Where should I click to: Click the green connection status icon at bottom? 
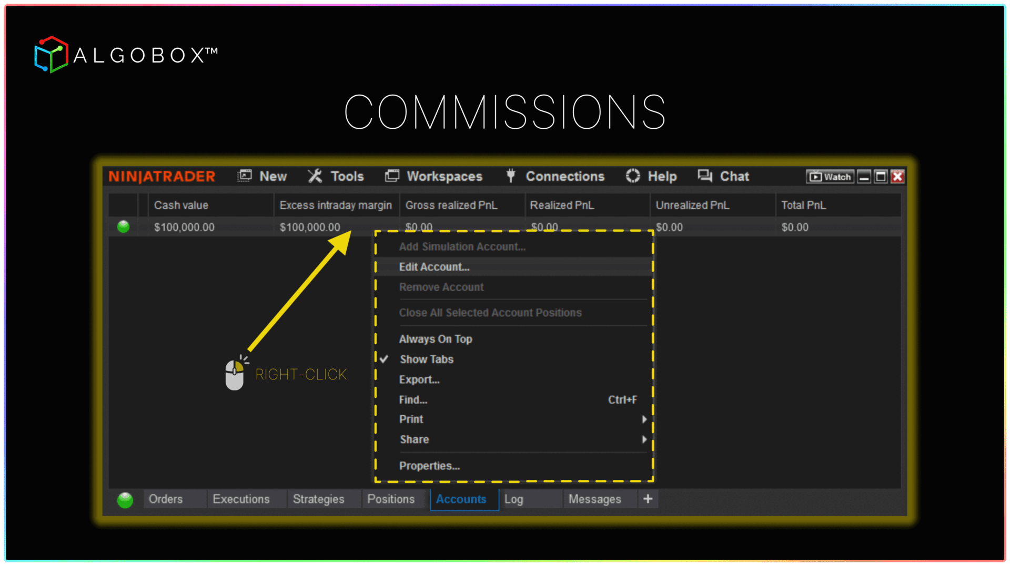click(x=125, y=500)
